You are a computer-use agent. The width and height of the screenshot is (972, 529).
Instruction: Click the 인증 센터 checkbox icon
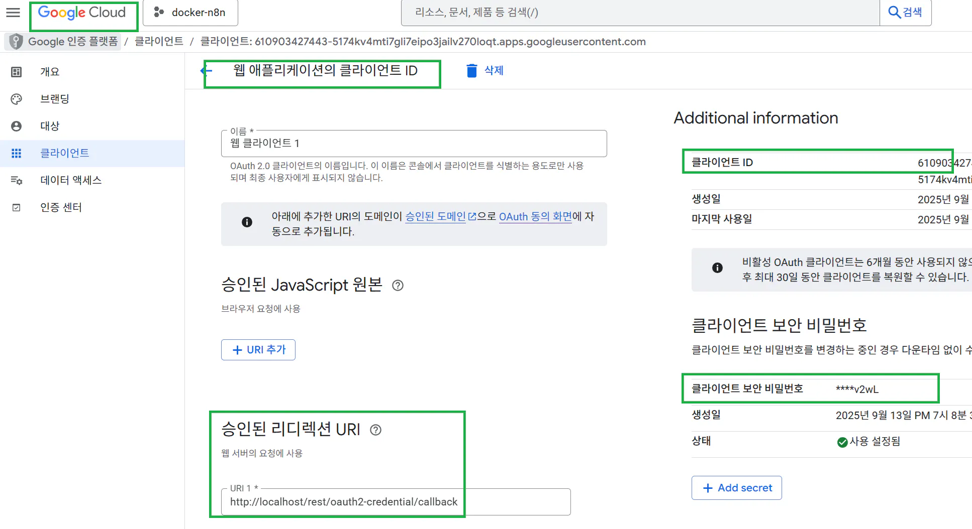[x=17, y=207]
